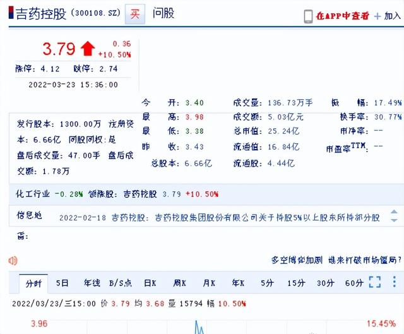404x334 pixels.
Task: Open the 60分 chart tab
Action: click(354, 283)
